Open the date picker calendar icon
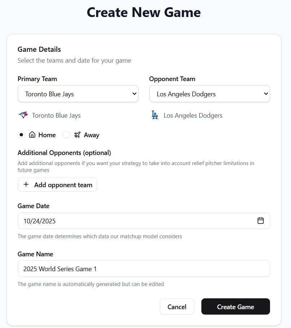 (x=261, y=220)
